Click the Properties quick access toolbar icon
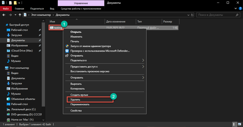 [x=10, y=3]
